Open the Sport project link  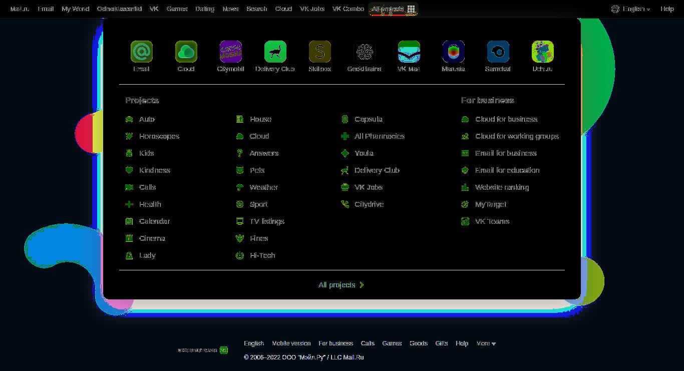click(259, 204)
